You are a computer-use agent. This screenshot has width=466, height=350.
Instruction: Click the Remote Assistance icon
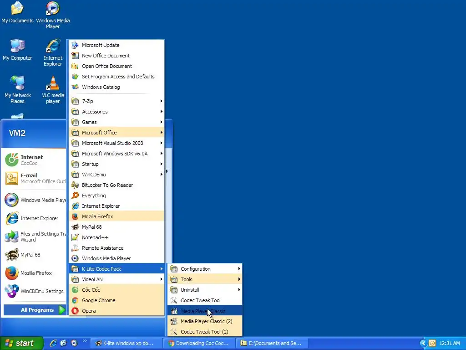(75, 247)
